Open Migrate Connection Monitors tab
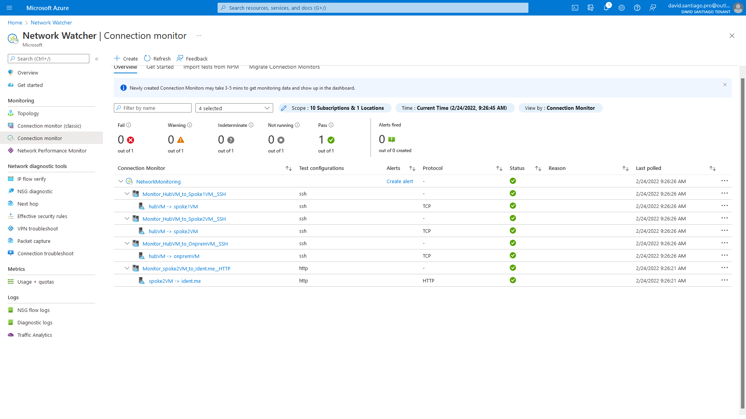 [284, 67]
